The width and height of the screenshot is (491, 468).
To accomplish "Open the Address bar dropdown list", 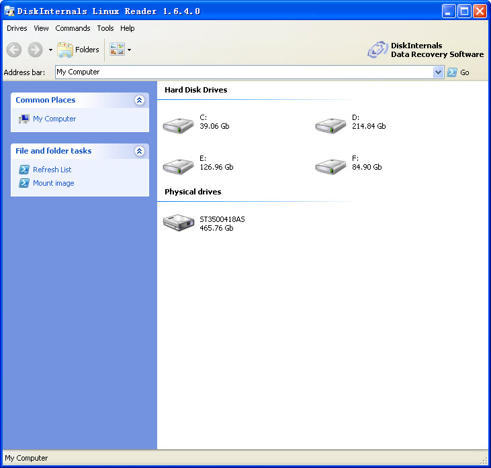I will pyautogui.click(x=439, y=72).
